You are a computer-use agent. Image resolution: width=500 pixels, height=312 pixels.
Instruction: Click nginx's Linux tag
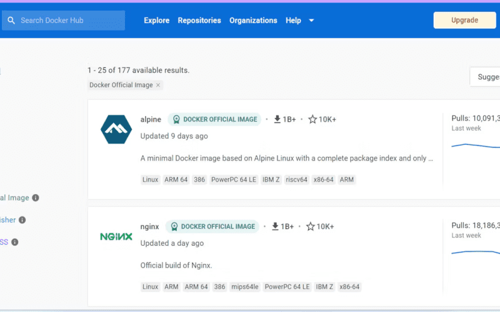pos(150,287)
